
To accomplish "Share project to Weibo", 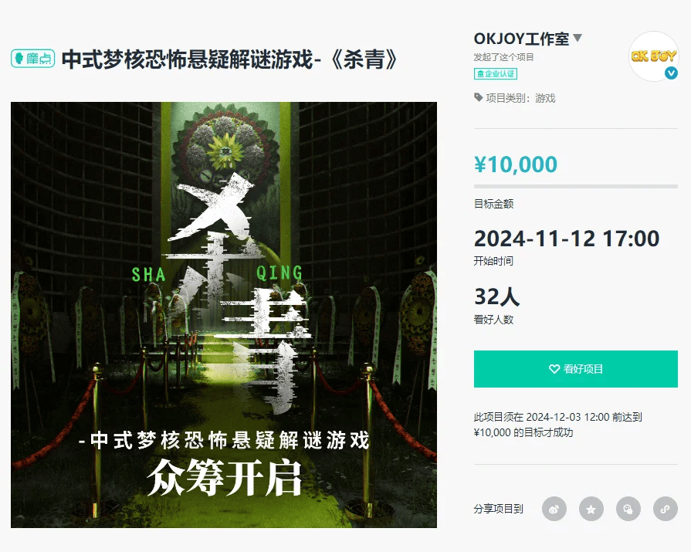I will (x=554, y=509).
